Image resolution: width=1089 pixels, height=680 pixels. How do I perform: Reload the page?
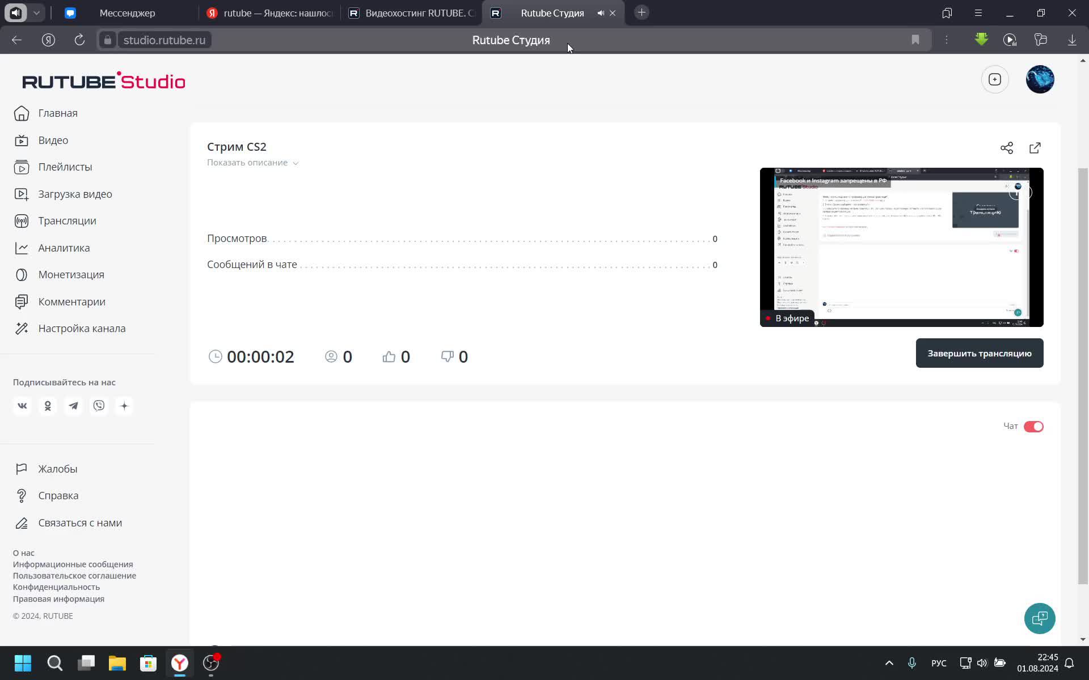click(x=79, y=40)
